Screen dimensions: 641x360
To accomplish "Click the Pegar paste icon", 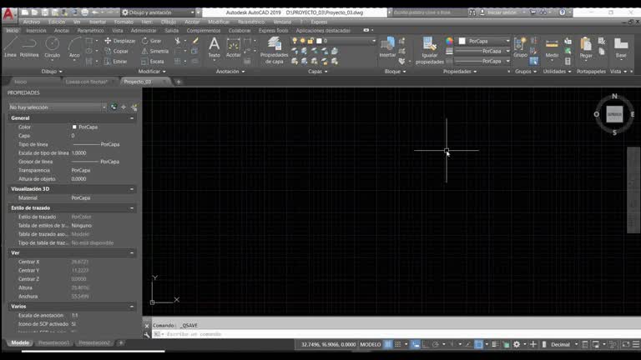I will click(586, 47).
